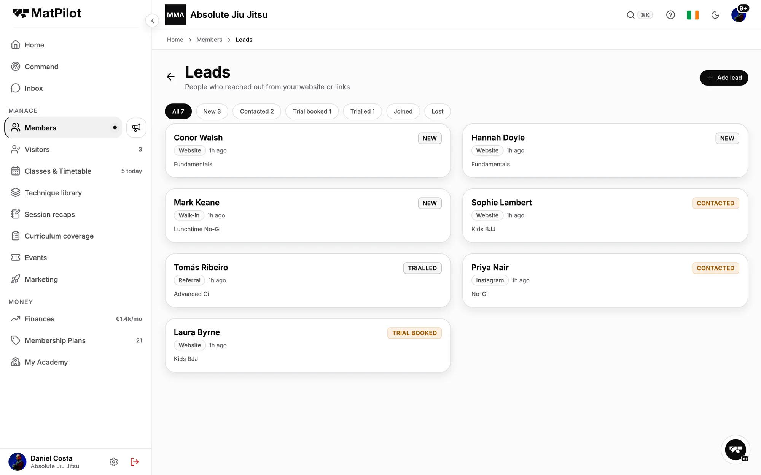Screen dimensions: 761x475
Task: Select the Joined filter tab
Action: tap(403, 111)
